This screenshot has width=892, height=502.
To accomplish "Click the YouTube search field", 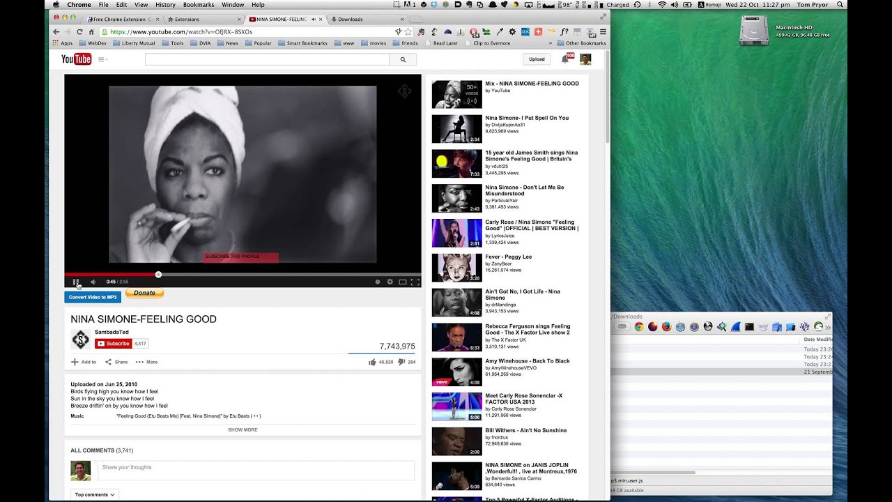I will (267, 59).
